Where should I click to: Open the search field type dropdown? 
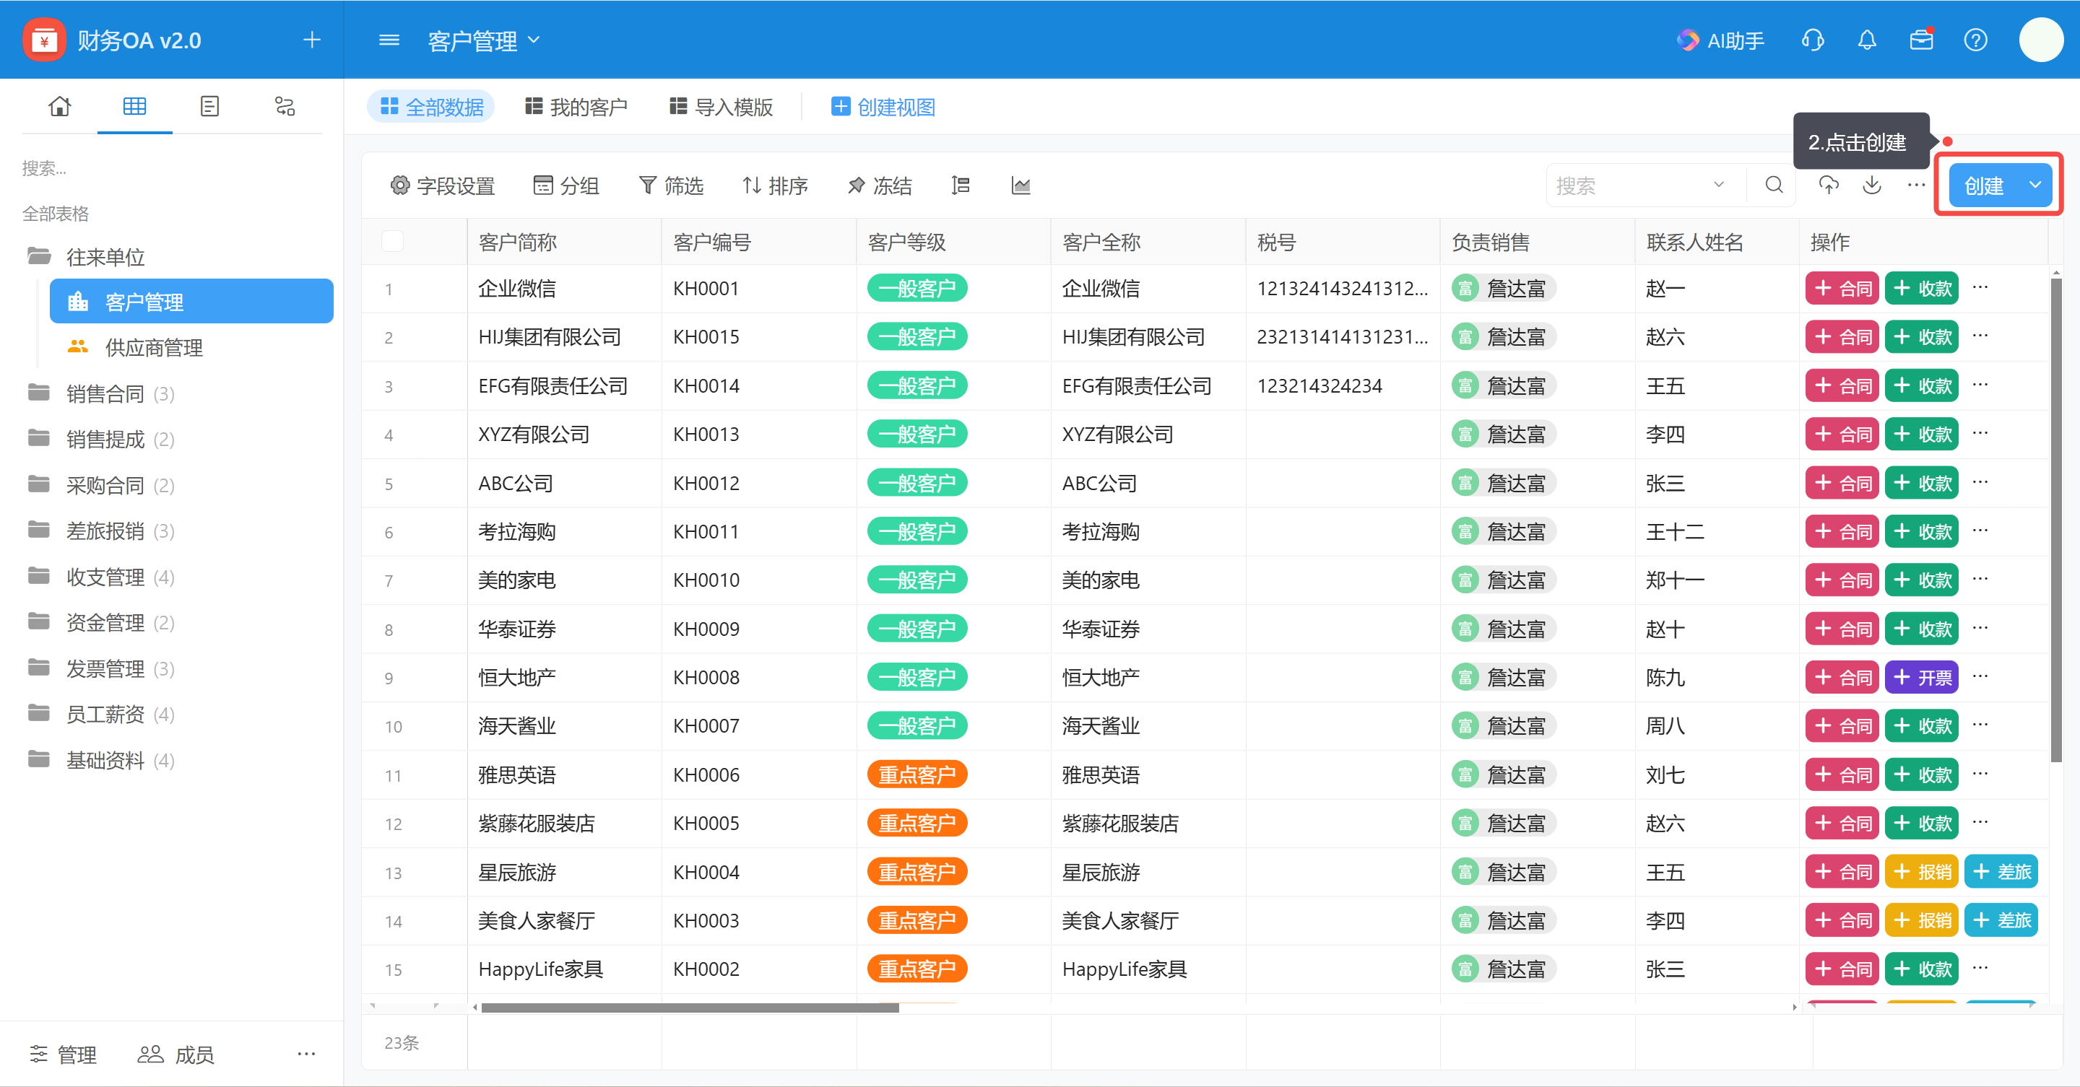click(x=1718, y=185)
